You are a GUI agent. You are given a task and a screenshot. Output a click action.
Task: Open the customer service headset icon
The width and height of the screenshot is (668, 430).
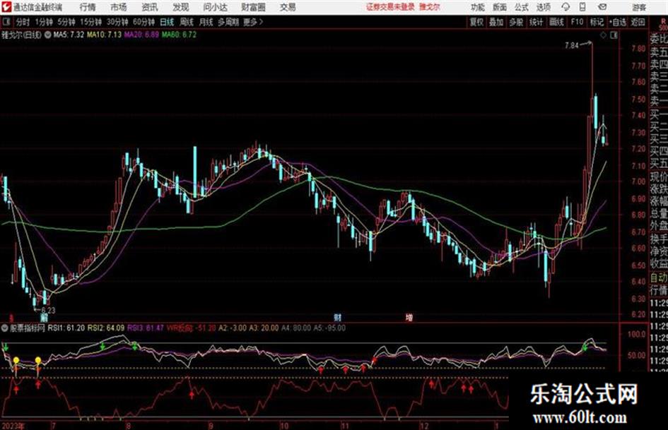click(566, 7)
